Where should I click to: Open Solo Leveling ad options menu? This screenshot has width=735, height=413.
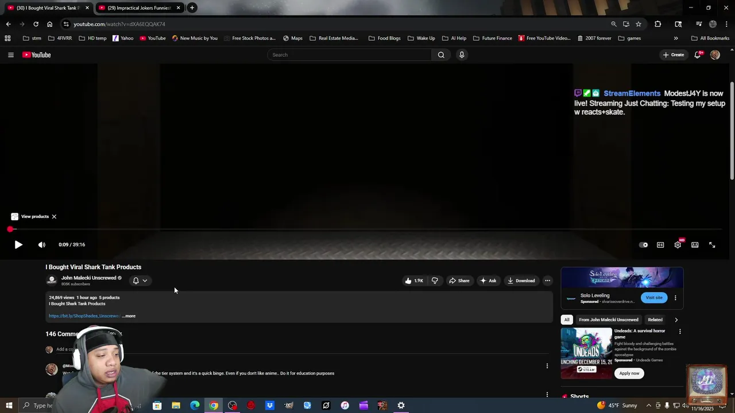point(675,298)
